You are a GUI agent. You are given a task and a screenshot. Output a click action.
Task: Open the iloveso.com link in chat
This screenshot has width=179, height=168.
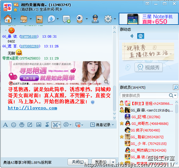coord(33,108)
